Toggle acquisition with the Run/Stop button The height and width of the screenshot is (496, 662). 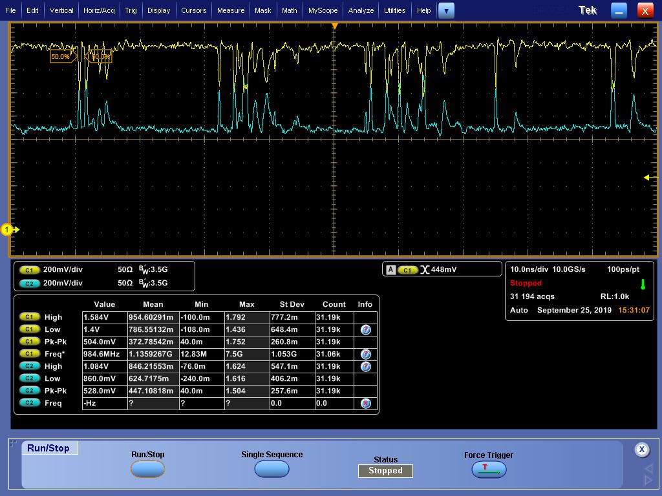tap(147, 470)
